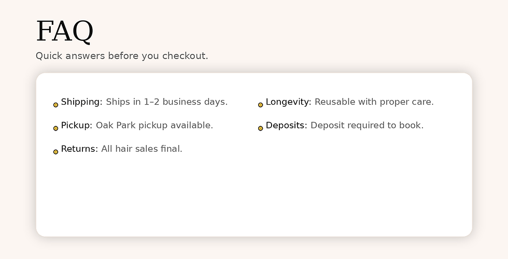Viewport: 508px width, 259px height.
Task: Click 'Ships in 1–2 business days' text
Action: tap(166, 102)
